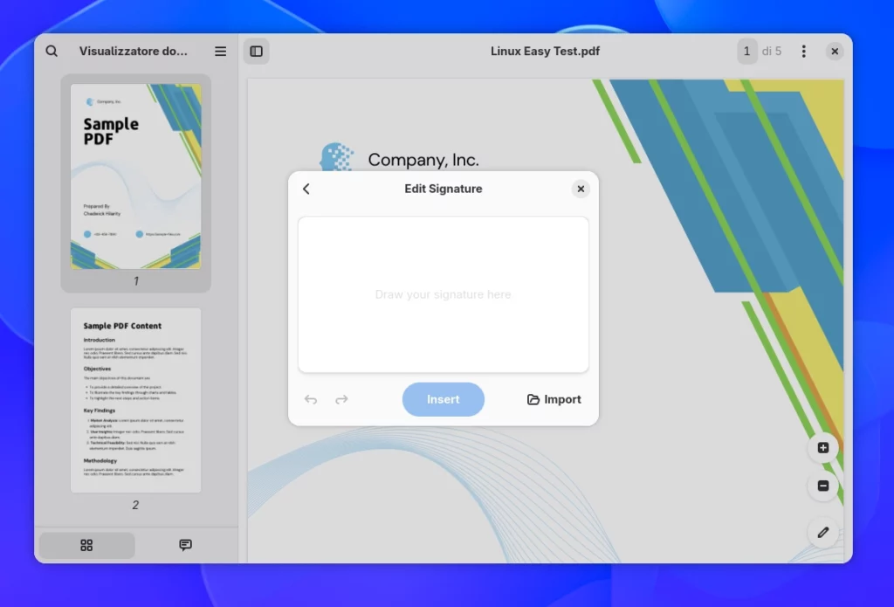894x607 pixels.
Task: Redo the signature stroke
Action: click(341, 399)
